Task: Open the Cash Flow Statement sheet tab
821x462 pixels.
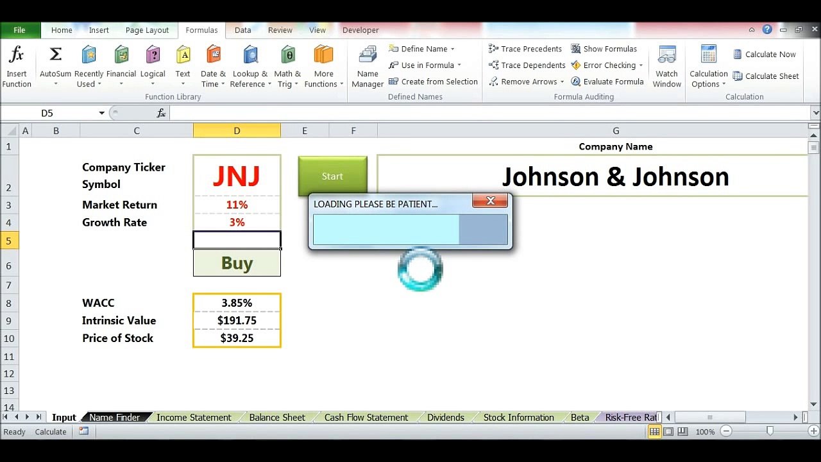Action: pos(366,417)
